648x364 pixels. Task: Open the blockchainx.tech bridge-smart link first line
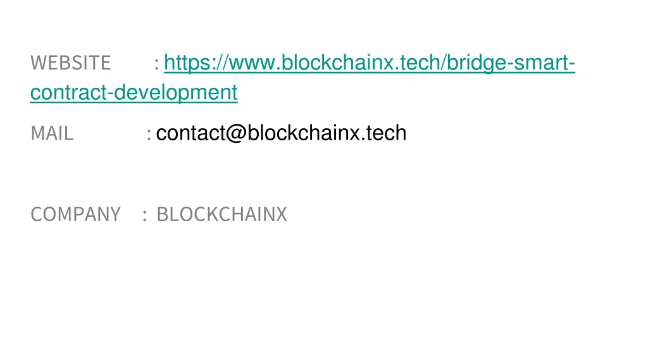[370, 63]
